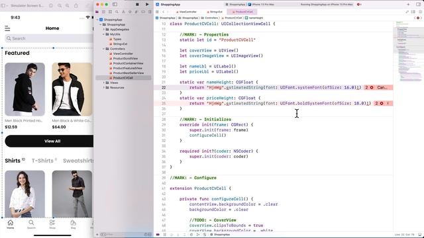Open hamburger menu in simulator app
Viewport: 424px width, 238px height.
(7, 28)
